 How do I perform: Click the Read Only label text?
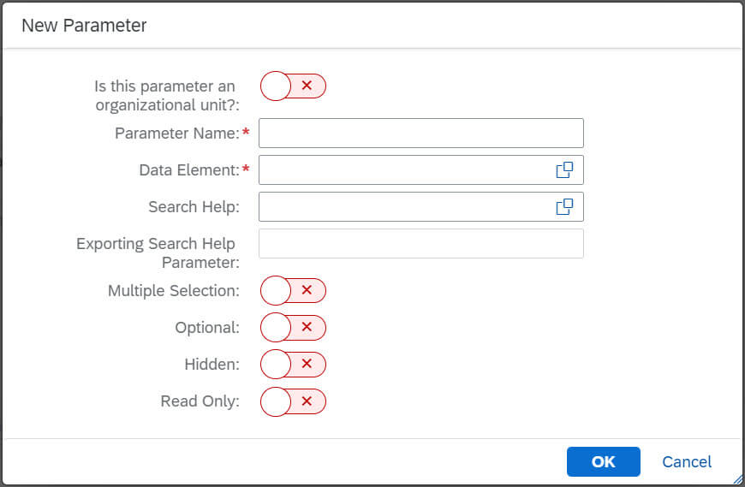point(200,401)
